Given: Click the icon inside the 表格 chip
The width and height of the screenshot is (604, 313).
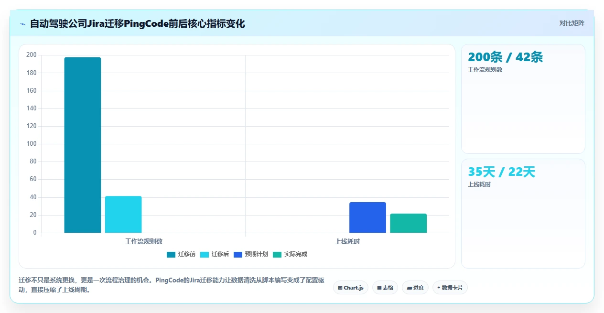Looking at the screenshot, I should click(x=379, y=288).
